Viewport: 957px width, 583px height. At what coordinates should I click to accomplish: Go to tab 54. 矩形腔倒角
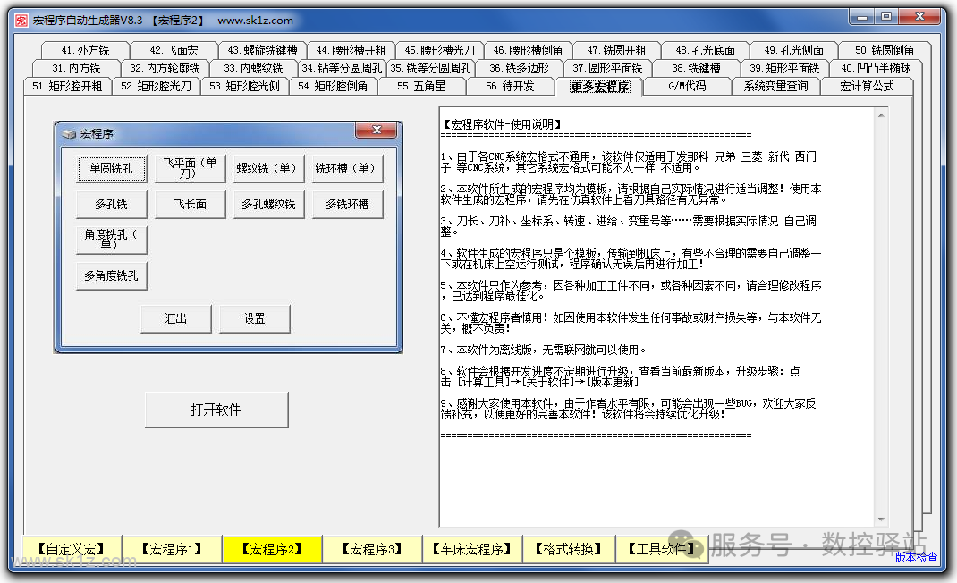coord(333,86)
